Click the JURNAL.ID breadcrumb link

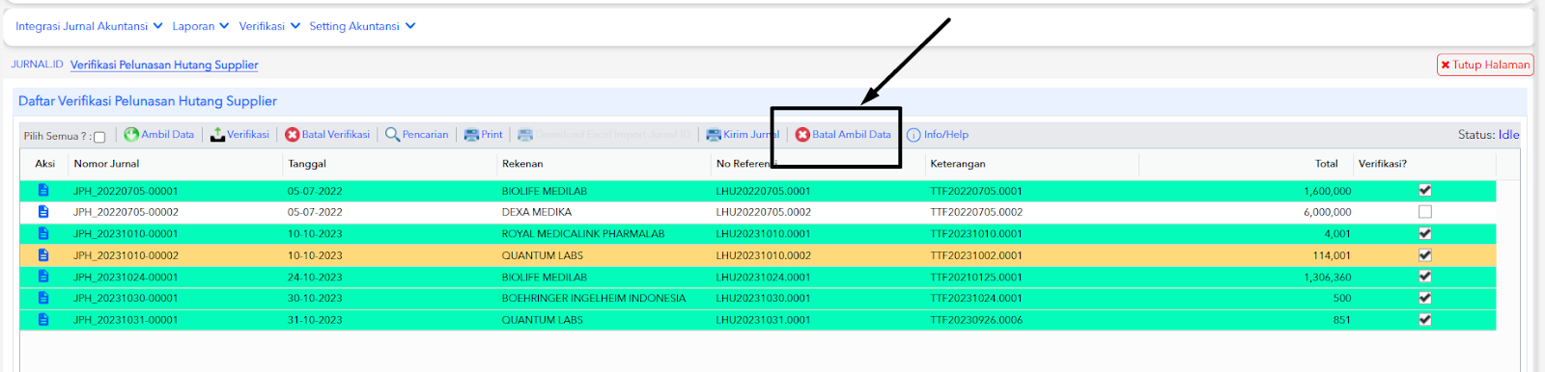37,65
